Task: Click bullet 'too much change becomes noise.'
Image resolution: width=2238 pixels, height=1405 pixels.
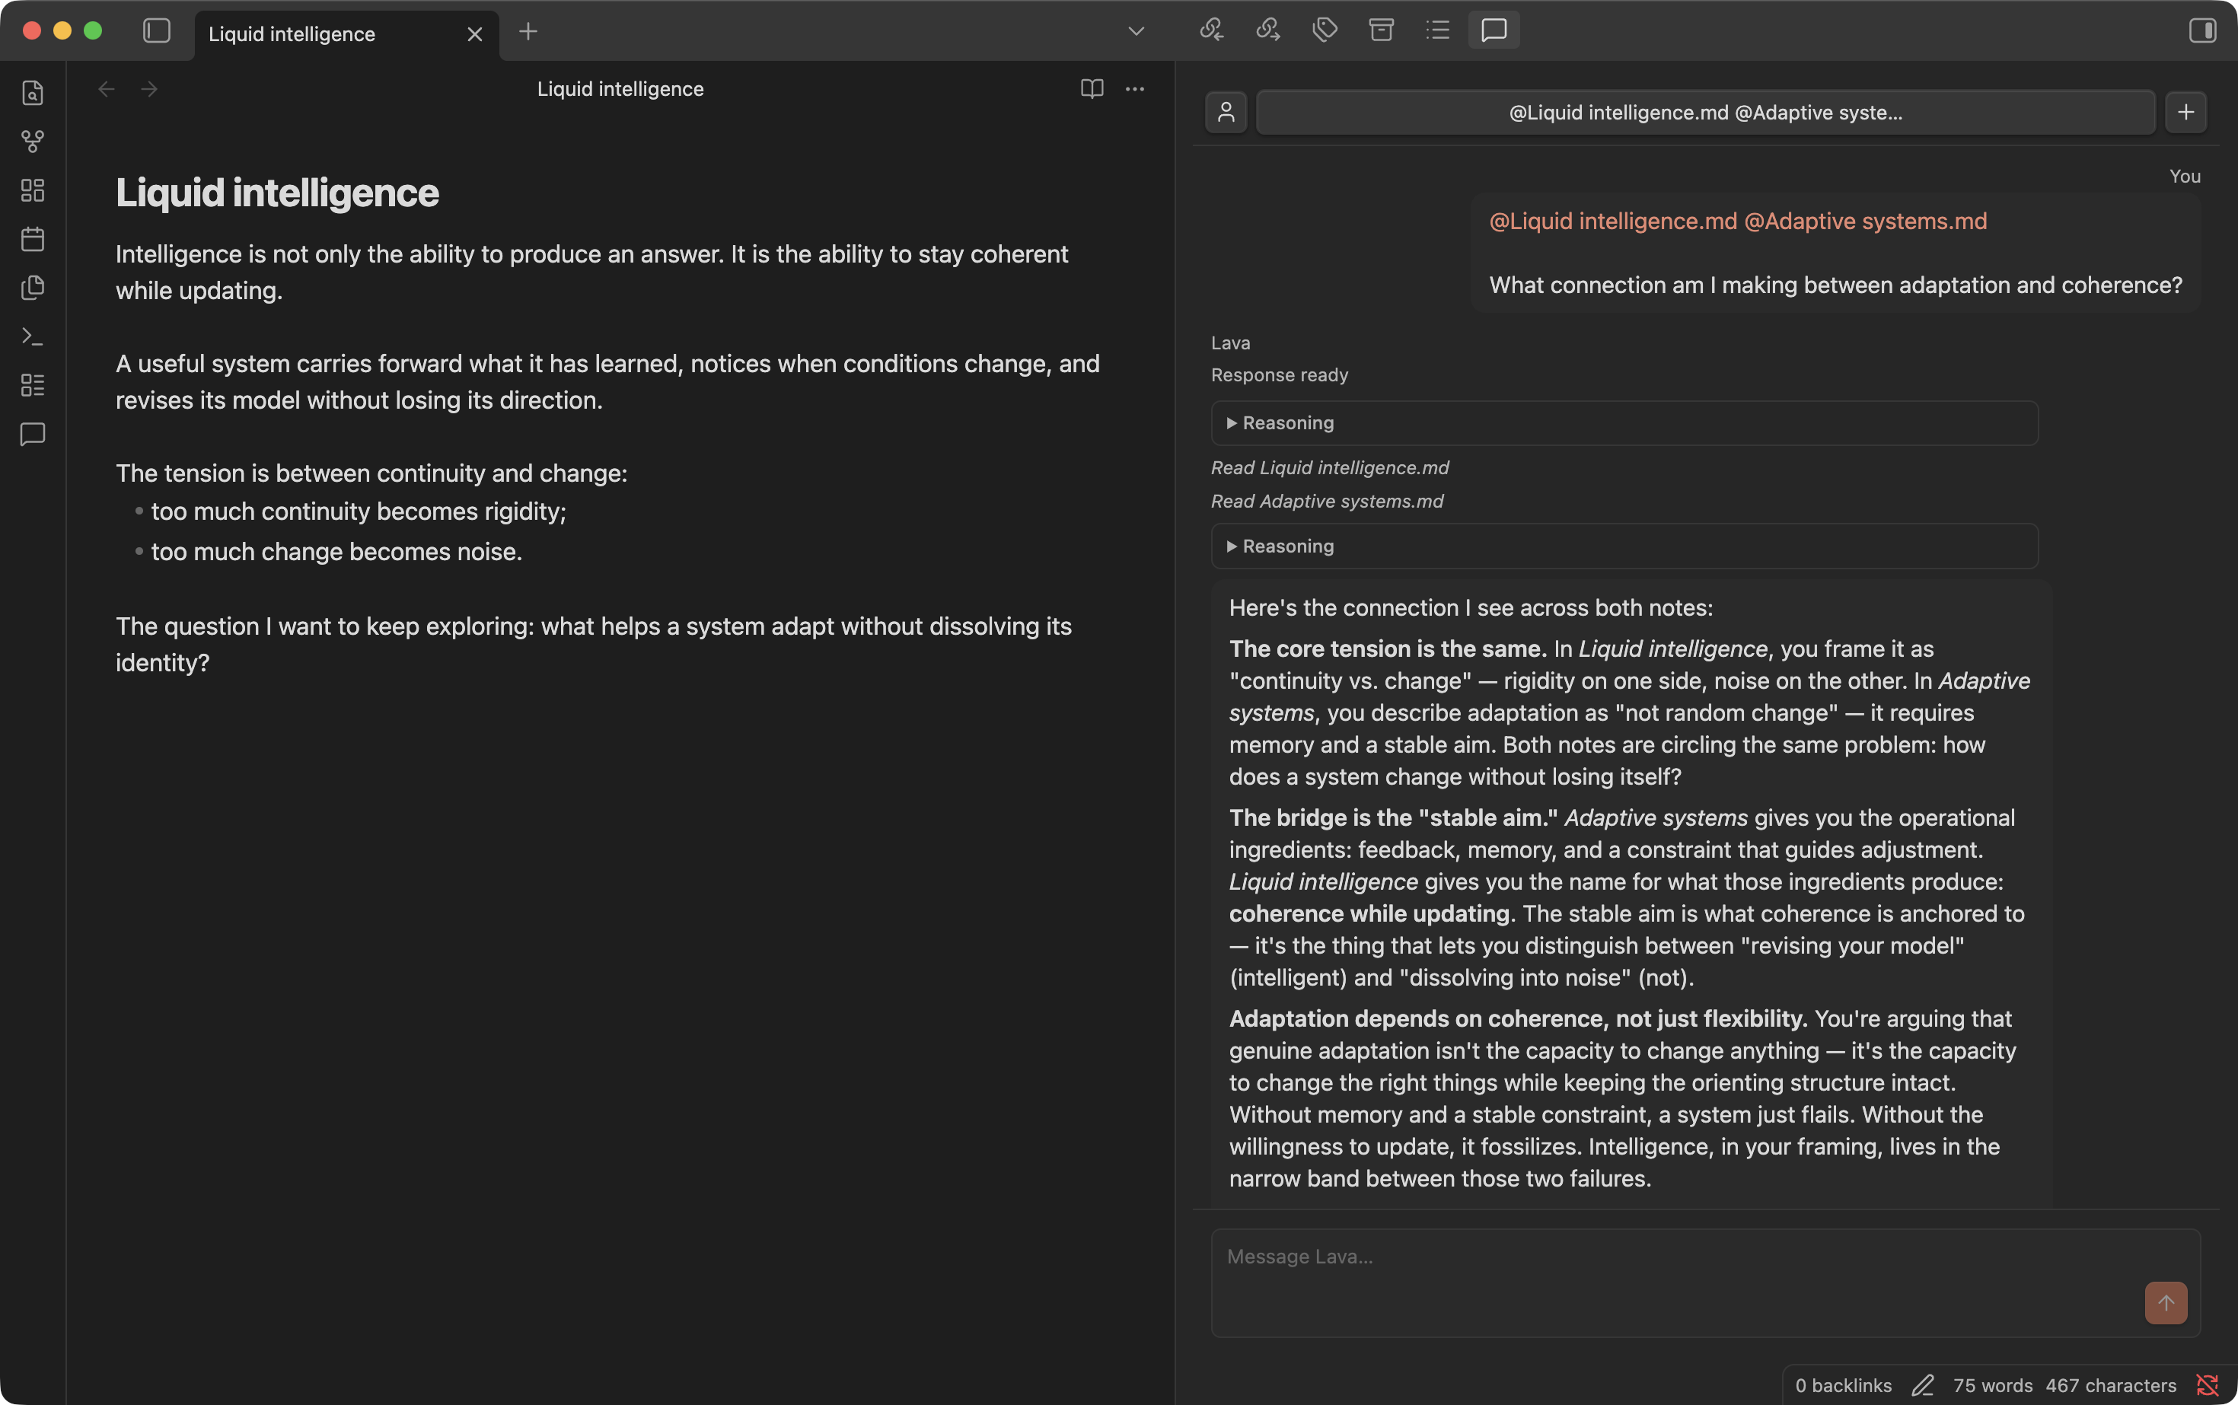Action: (x=336, y=552)
